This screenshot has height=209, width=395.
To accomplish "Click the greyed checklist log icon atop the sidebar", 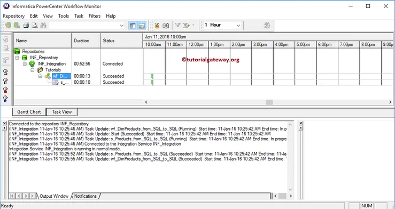I will click(5, 39).
